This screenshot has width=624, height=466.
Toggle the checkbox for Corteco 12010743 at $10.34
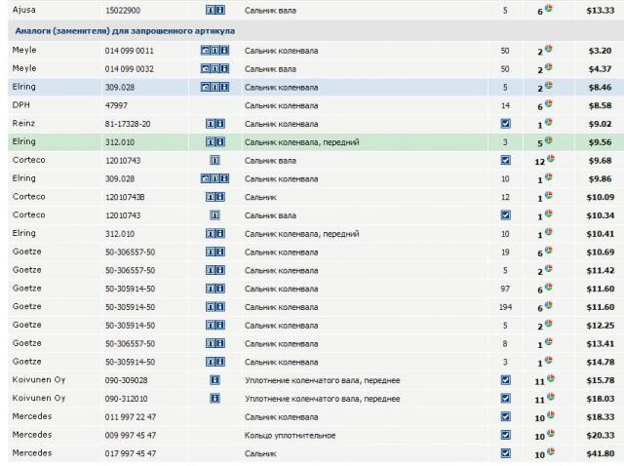pos(505,215)
